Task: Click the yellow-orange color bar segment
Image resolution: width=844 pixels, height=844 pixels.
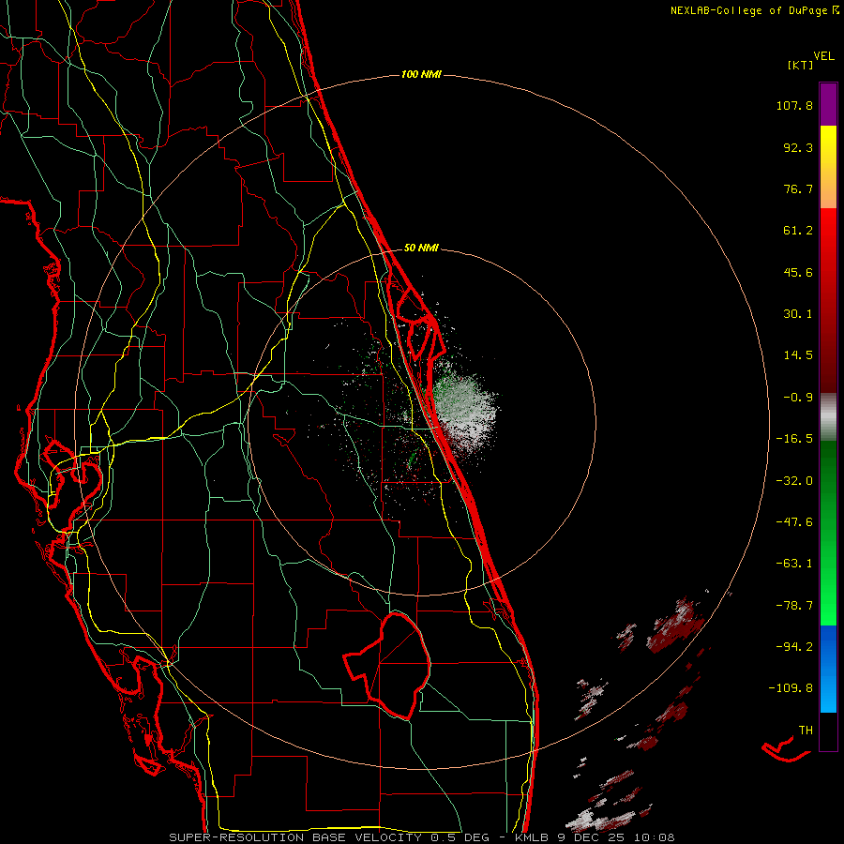Action: click(828, 167)
